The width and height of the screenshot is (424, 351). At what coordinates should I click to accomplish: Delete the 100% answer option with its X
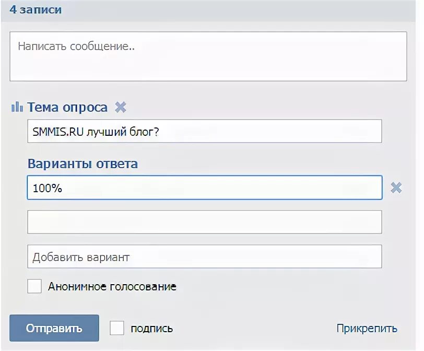[396, 188]
